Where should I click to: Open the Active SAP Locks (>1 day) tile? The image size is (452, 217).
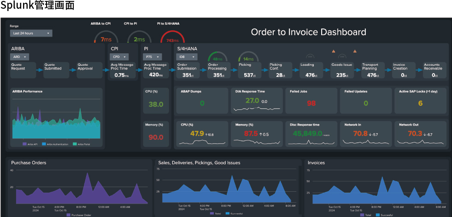tap(421, 101)
